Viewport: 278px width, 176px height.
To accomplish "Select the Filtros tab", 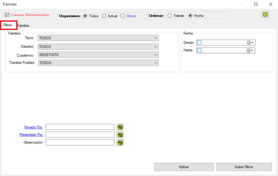I will click(8, 25).
